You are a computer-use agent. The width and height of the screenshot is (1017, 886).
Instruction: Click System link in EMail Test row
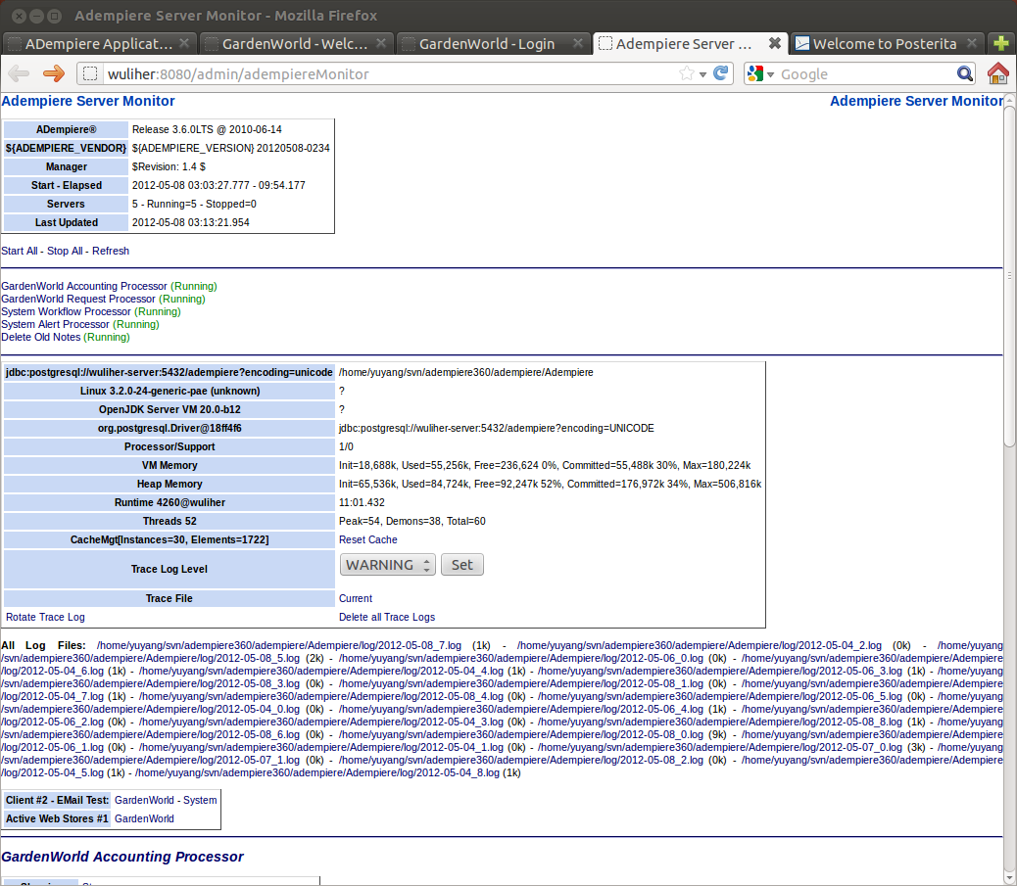pyautogui.click(x=200, y=800)
